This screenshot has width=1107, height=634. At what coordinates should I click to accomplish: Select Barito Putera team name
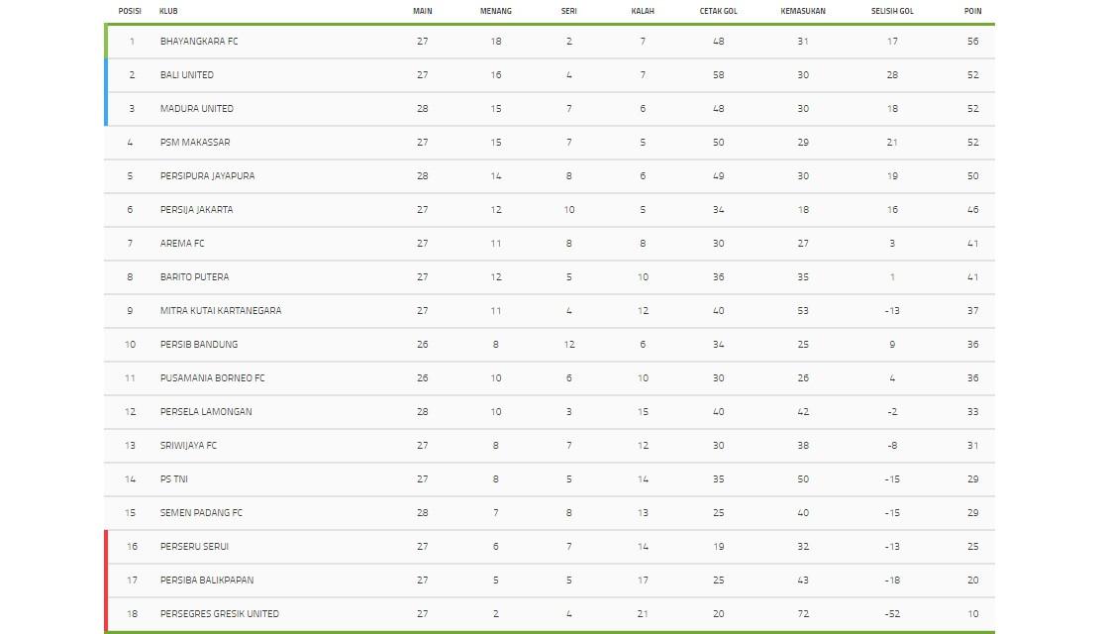[x=194, y=277]
